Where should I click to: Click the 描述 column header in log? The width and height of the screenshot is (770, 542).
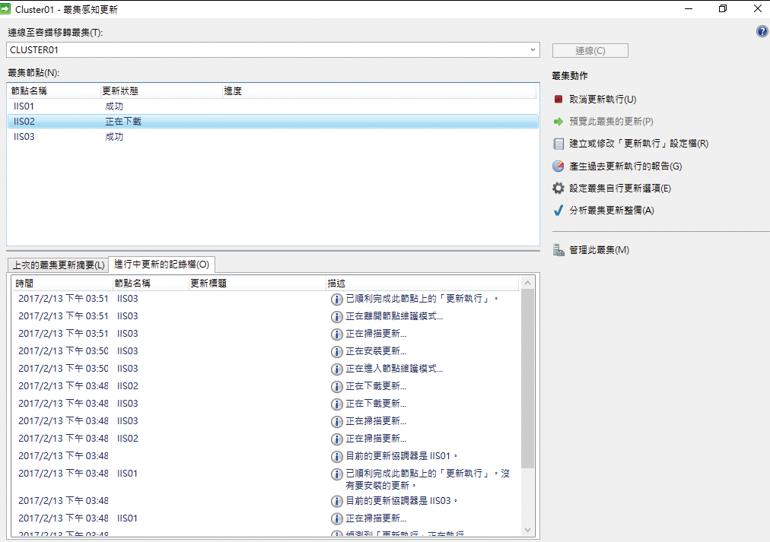click(x=422, y=283)
